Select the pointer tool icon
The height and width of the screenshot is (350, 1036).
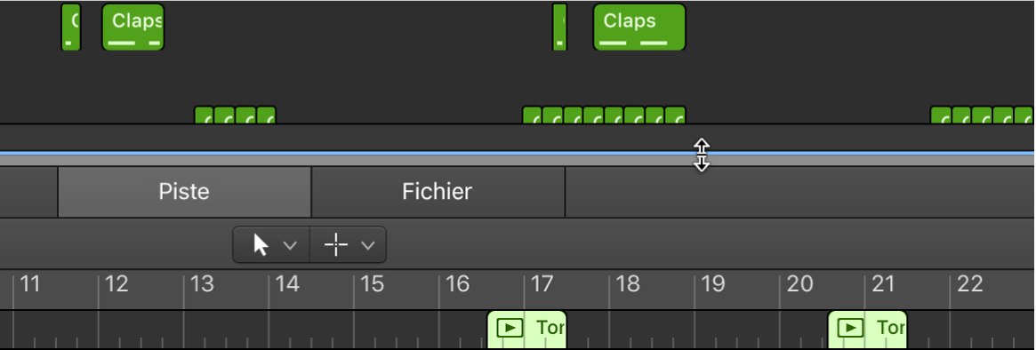coord(261,245)
